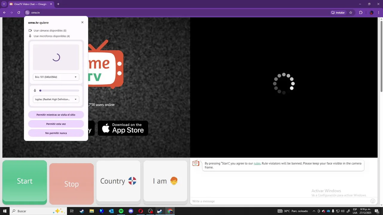Image resolution: width=383 pixels, height=215 pixels.
Task: Expand hidden system tray icons
Action: click(314, 211)
